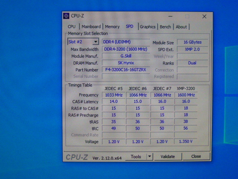Image resolution: width=238 pixels, height=179 pixels.
Task: Click the Tools button
Action: (x=136, y=157)
